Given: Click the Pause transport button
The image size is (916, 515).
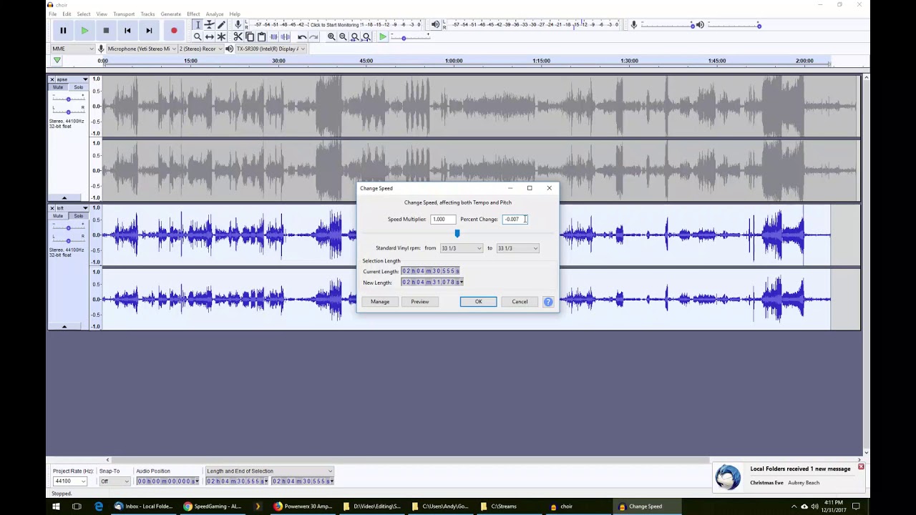Looking at the screenshot, I should [63, 30].
